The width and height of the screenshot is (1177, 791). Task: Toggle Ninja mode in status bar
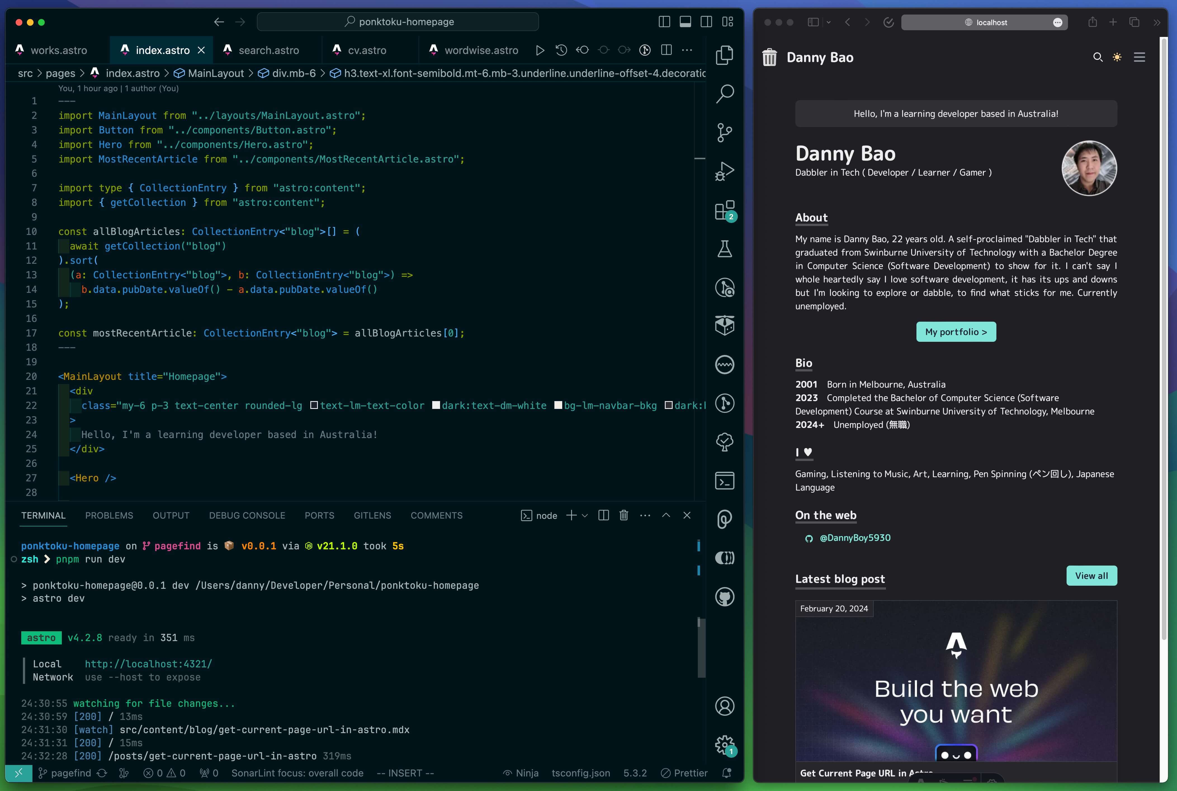(x=521, y=773)
